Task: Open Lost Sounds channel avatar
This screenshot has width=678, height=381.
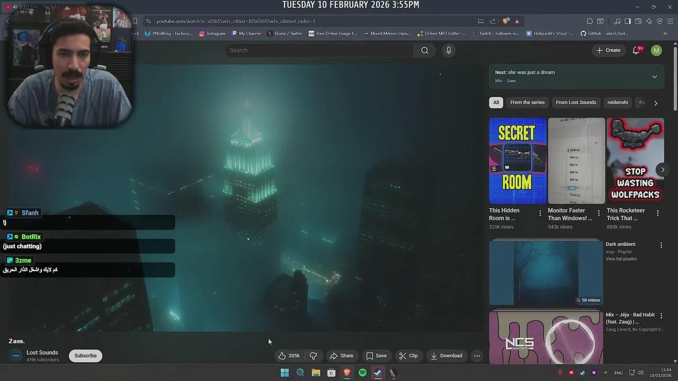Action: (15, 356)
